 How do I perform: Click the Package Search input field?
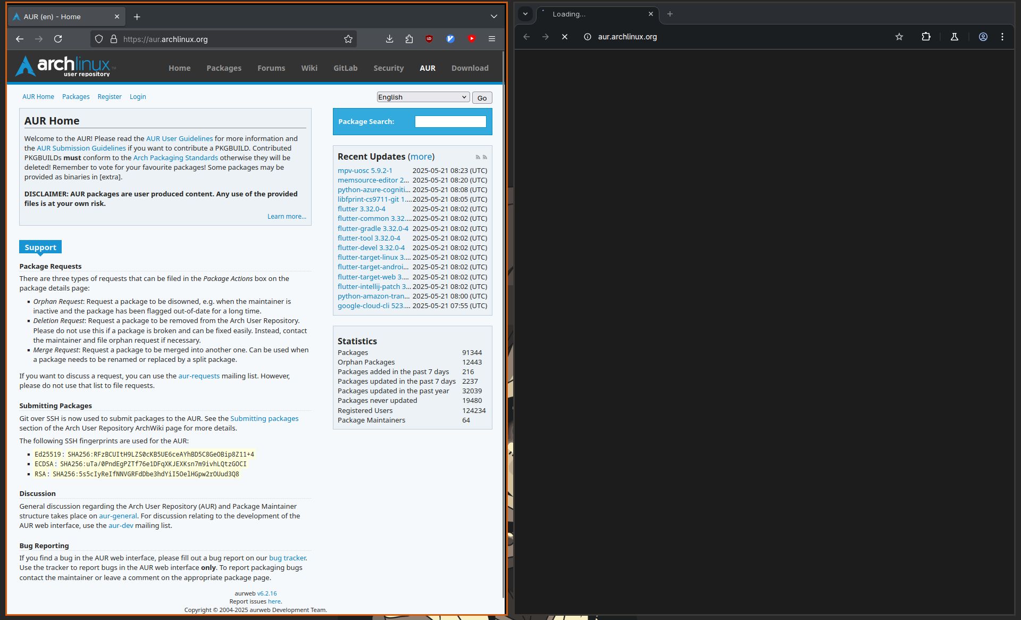click(x=450, y=122)
